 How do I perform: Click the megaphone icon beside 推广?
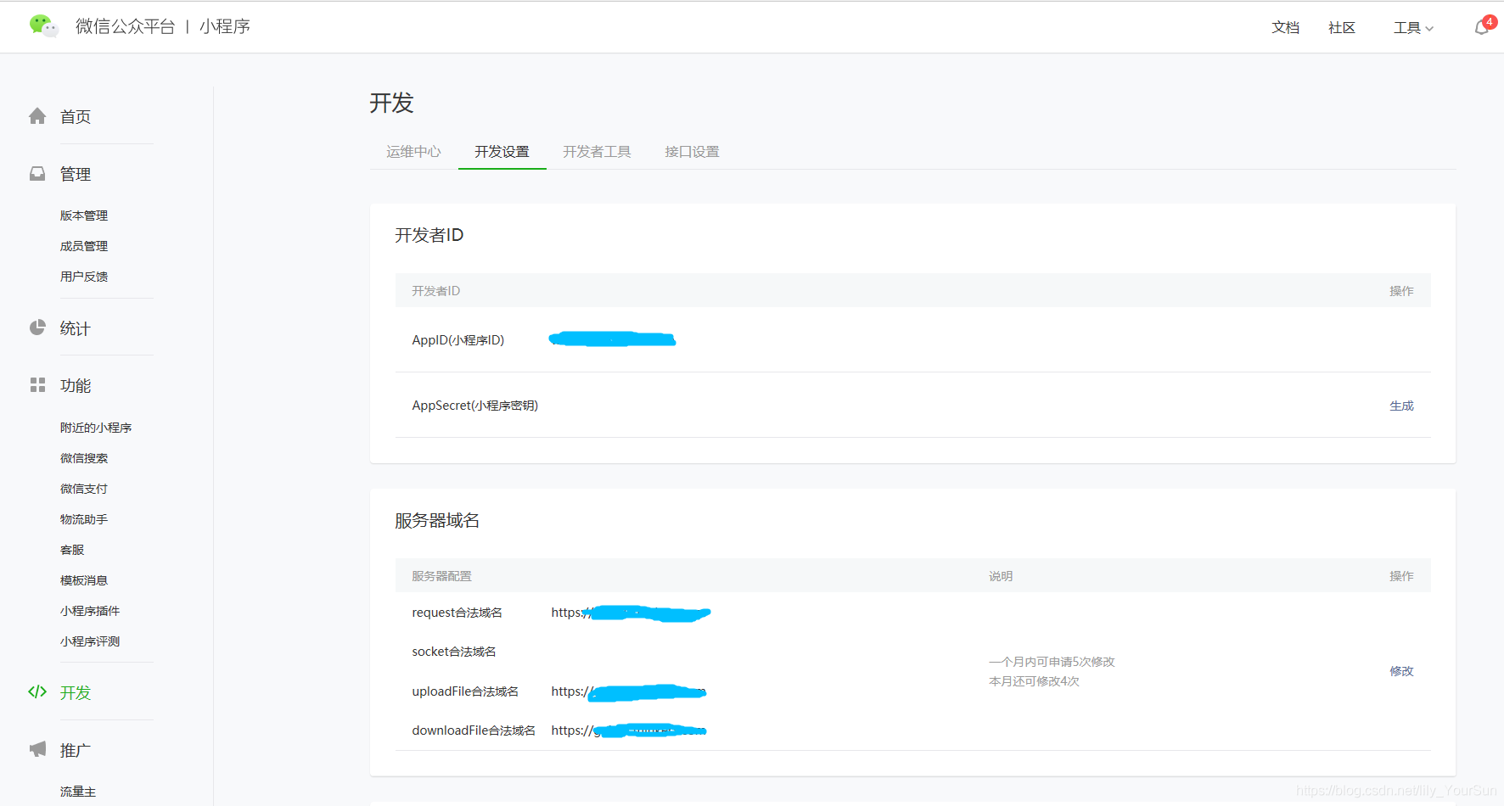(37, 748)
